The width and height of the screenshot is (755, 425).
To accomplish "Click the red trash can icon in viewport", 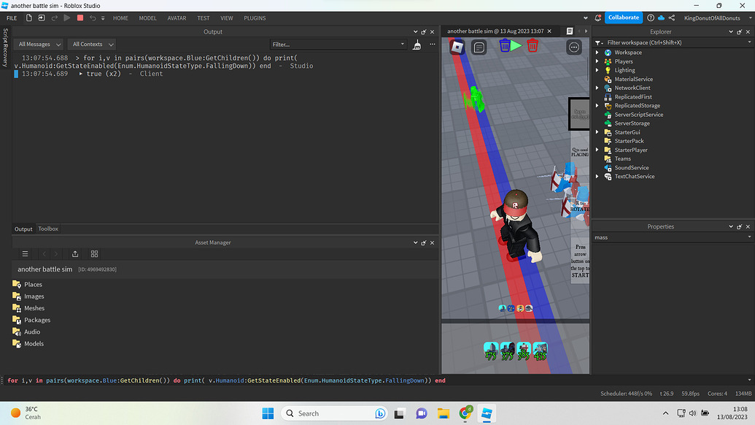I will (533, 45).
